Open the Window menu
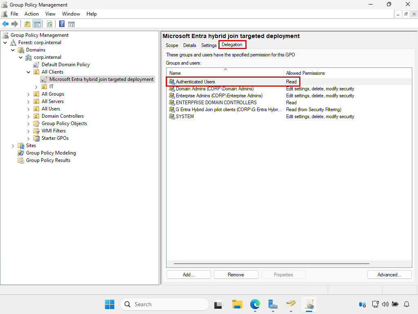The height and width of the screenshot is (314, 418). (71, 14)
